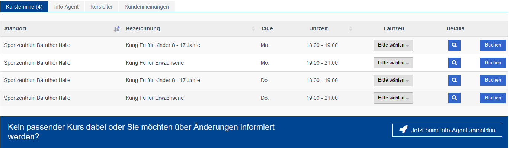Image resolution: width=509 pixels, height=149 pixels.
Task: Sort by Bezeichnung column arrows
Action: 253,29
